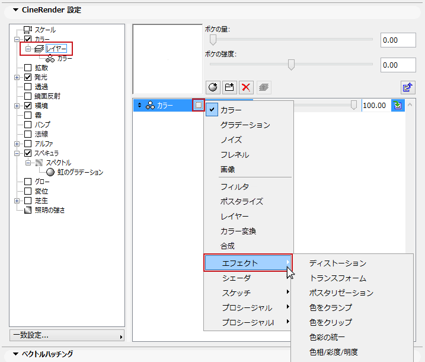Expand the 発光 tree node
The image size is (425, 362).
[x=17, y=77]
